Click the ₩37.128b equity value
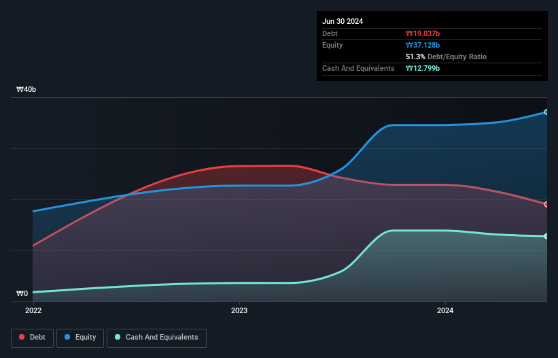Image resolution: width=558 pixels, height=358 pixels. pos(423,45)
